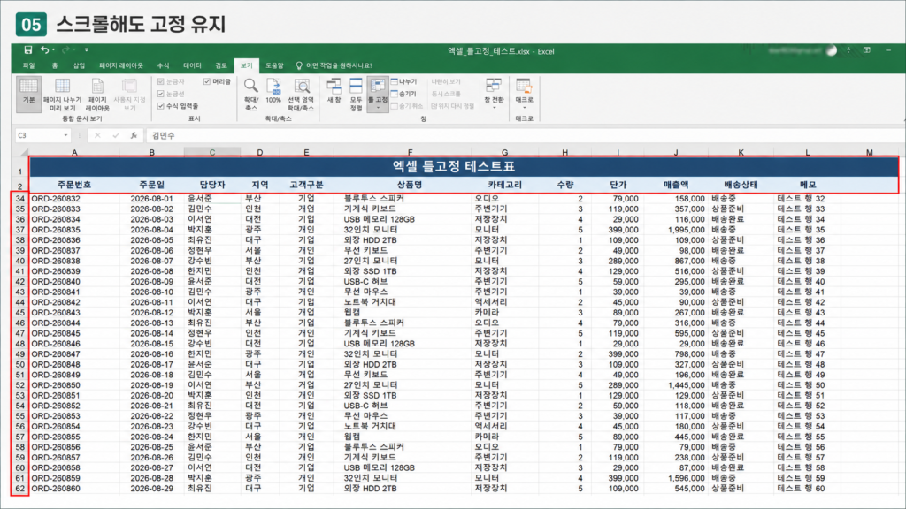Click the ribbon display options icon
This screenshot has height=509, width=906.
(x=867, y=50)
